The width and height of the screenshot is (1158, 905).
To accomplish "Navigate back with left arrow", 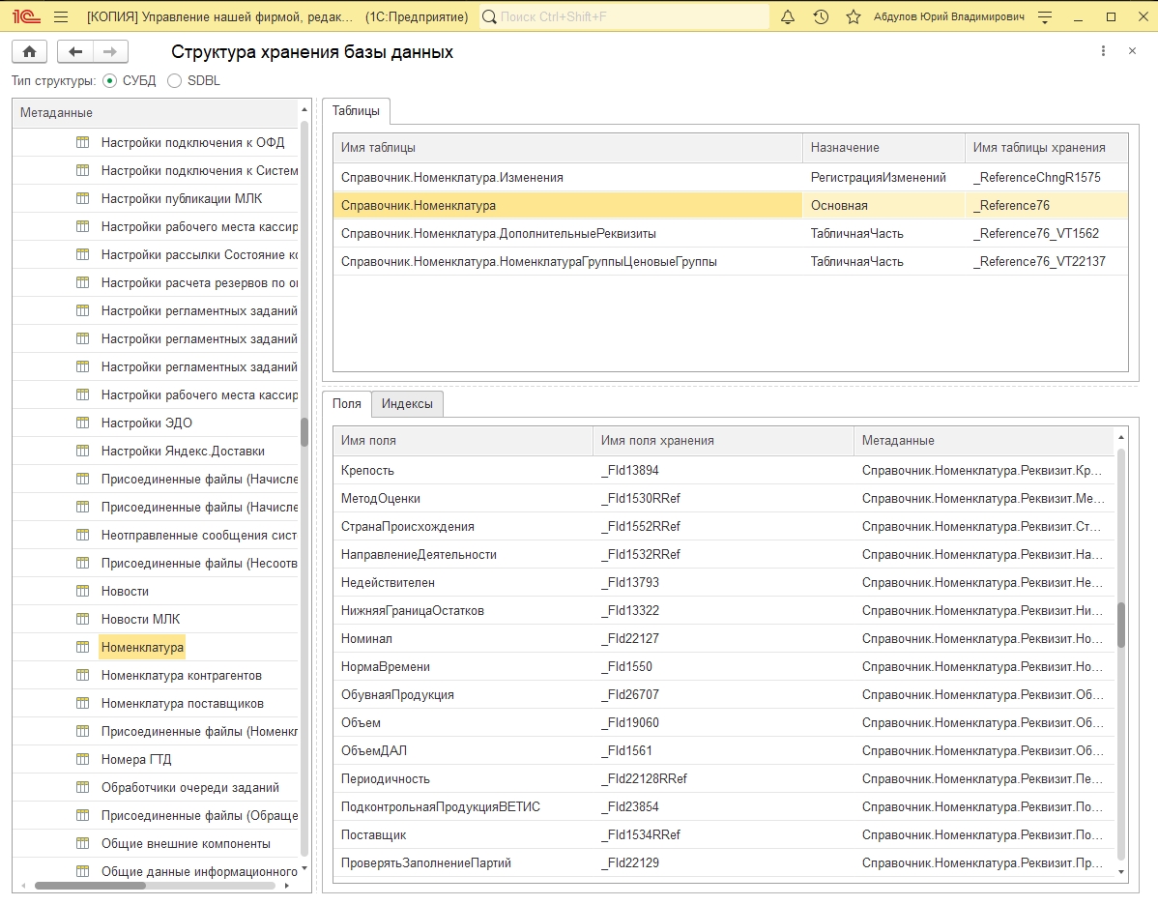I will (75, 51).
